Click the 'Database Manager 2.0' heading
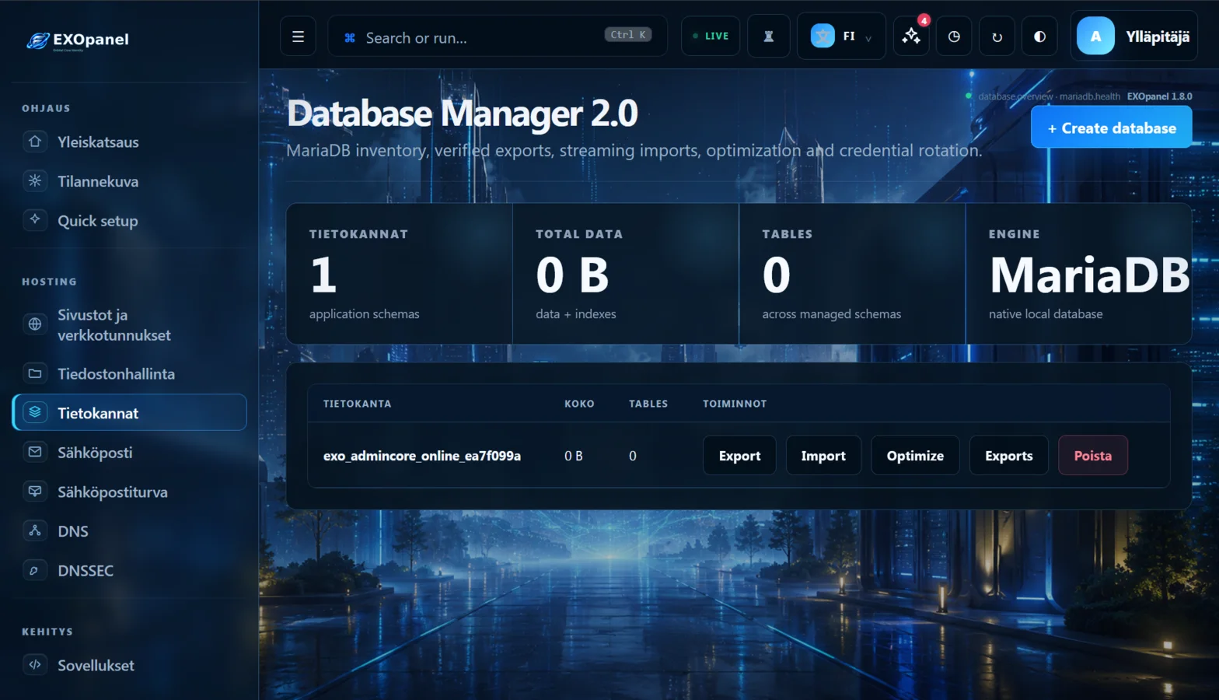Screen dimensions: 1219x700 coord(463,114)
